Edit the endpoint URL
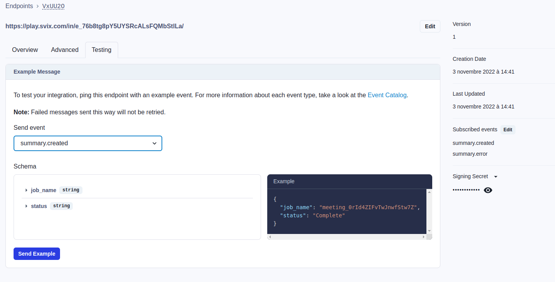This screenshot has height=282, width=555. tap(430, 26)
